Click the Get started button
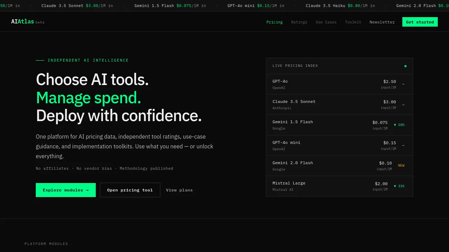Image resolution: width=449 pixels, height=252 pixels. coord(420,22)
